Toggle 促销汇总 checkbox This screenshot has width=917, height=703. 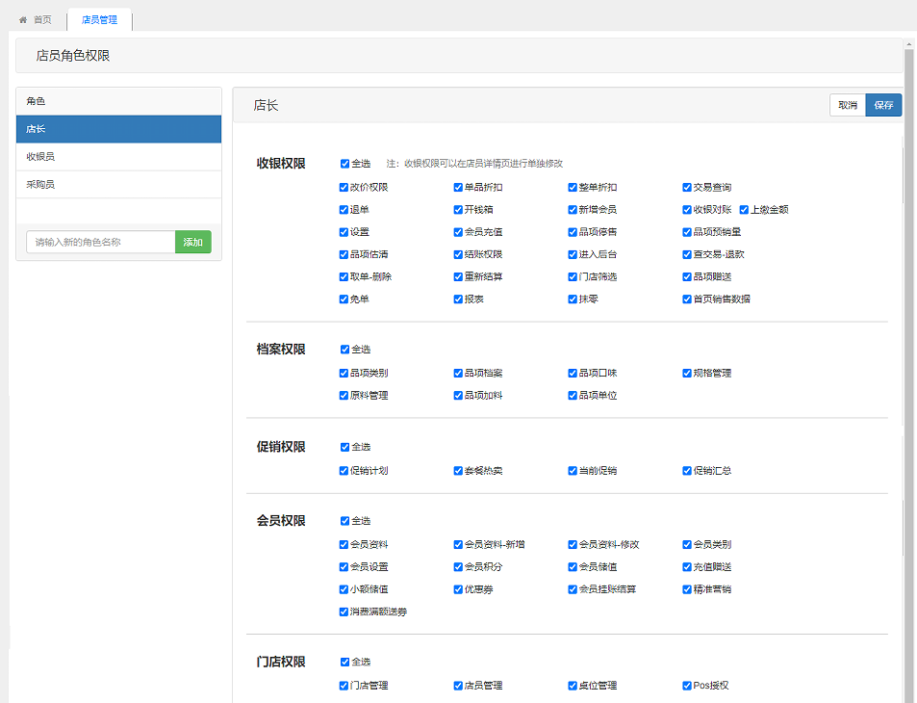coord(687,471)
